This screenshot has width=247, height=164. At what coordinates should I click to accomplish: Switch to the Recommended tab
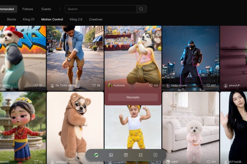pos(8,9)
